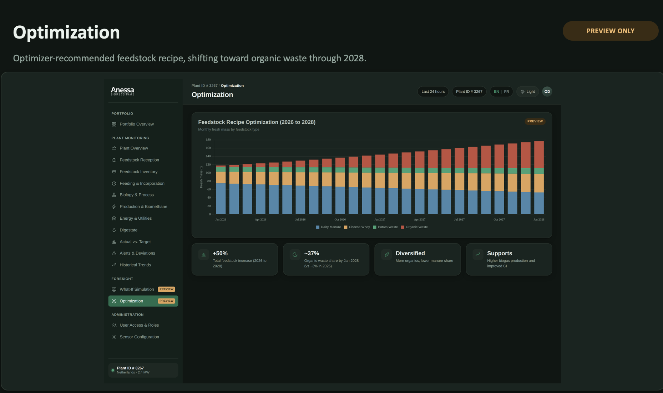663x393 pixels.
Task: Click the Production & Biomethane lightning icon
Action: (x=114, y=206)
